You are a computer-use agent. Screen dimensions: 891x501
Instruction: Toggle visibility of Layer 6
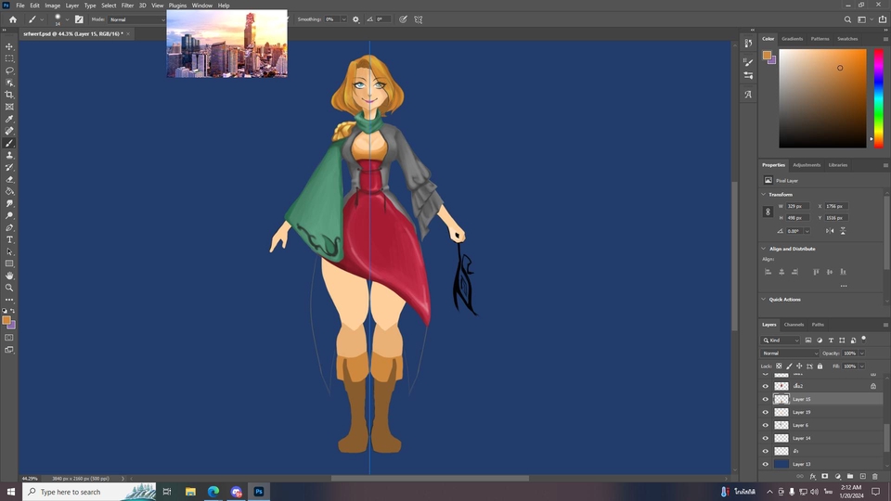pyautogui.click(x=766, y=425)
